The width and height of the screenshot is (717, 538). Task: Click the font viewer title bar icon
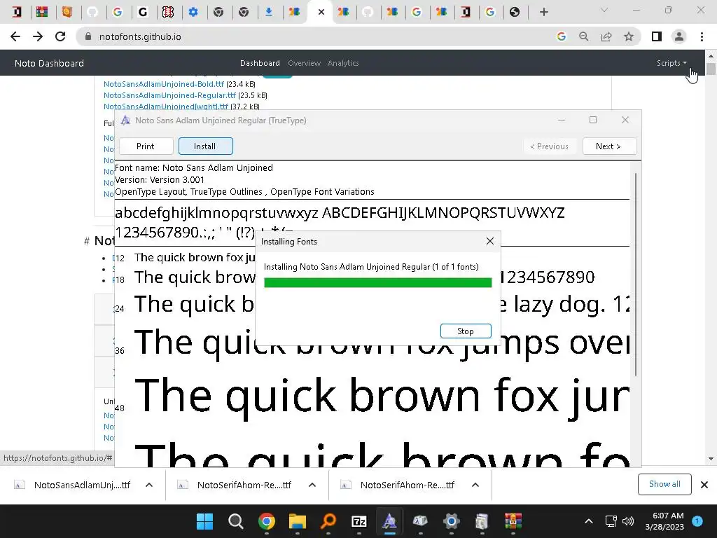tap(125, 120)
